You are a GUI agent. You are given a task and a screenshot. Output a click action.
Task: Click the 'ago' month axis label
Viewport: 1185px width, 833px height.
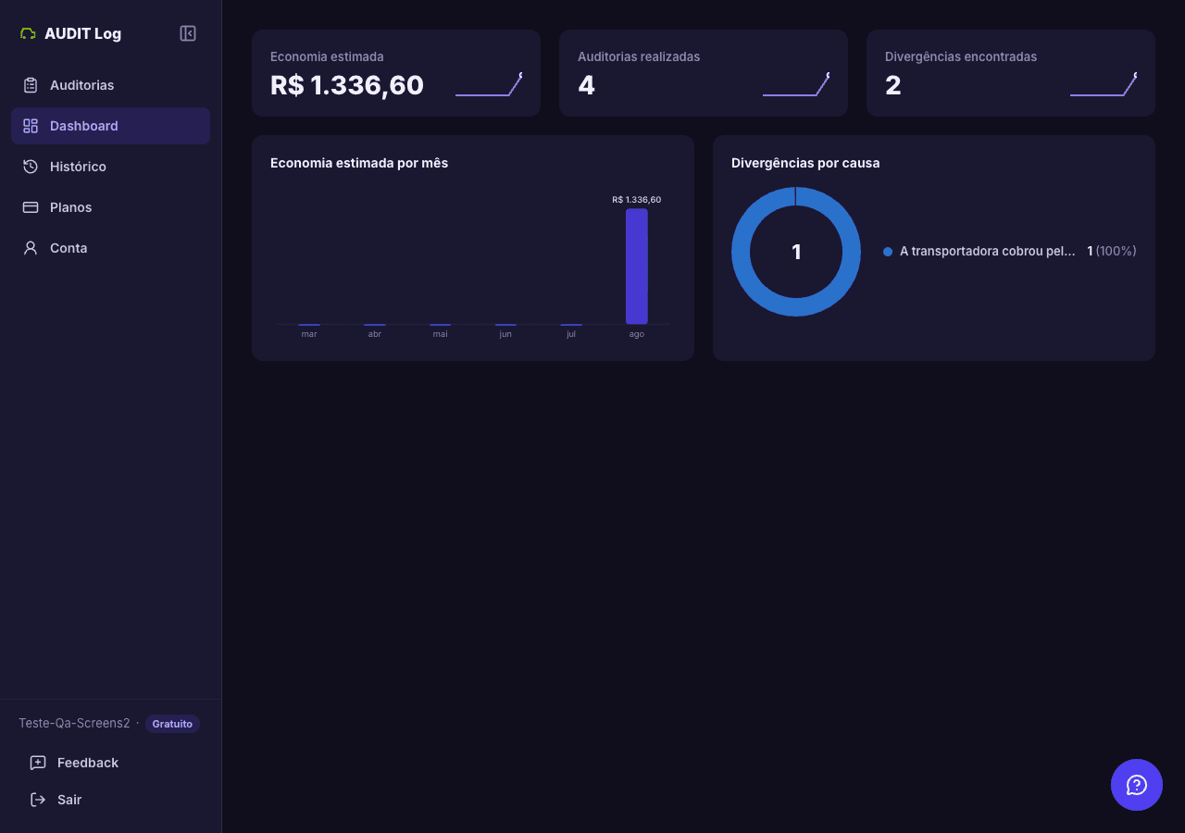[x=637, y=334]
